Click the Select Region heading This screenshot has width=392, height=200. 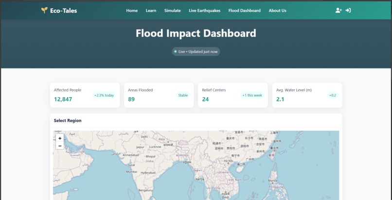point(68,120)
